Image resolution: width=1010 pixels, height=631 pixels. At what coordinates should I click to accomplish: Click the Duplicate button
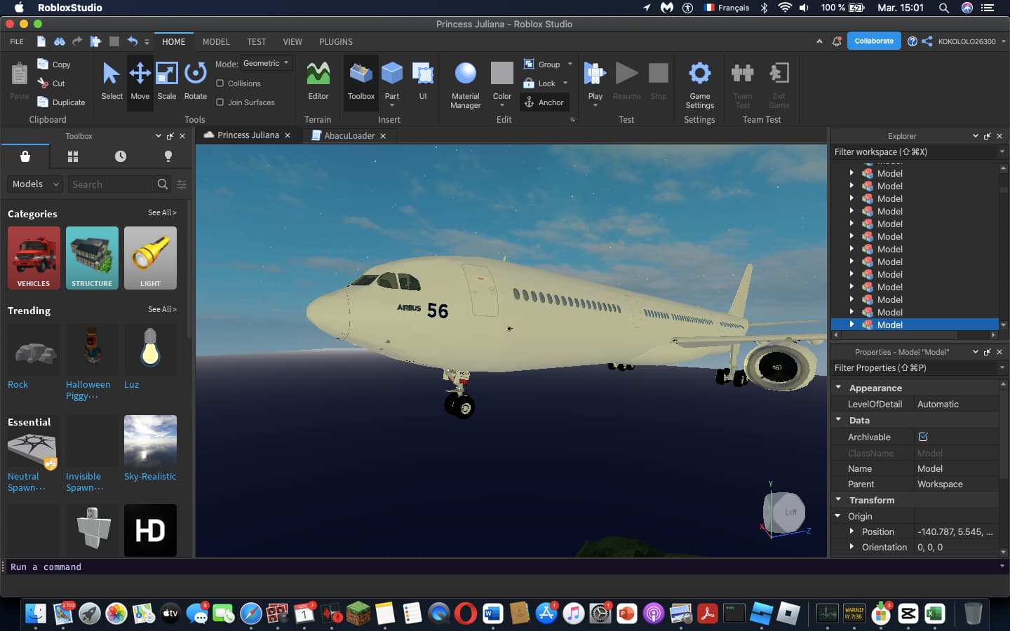(61, 102)
